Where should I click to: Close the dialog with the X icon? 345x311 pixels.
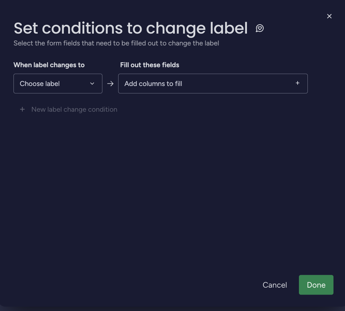point(329,16)
